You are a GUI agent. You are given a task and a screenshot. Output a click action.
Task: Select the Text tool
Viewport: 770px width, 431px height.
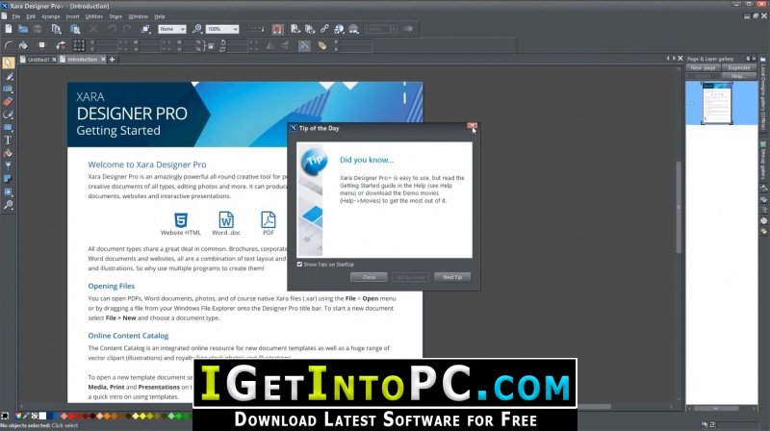point(8,140)
